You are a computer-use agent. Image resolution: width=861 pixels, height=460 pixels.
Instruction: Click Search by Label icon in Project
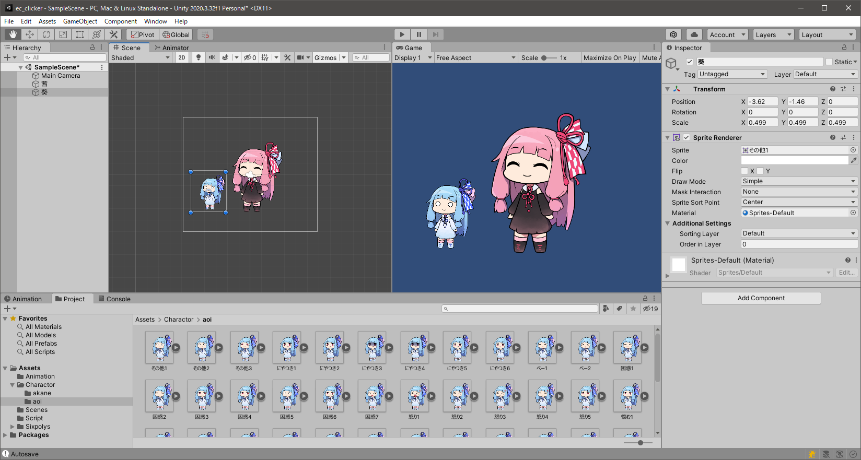[x=619, y=309]
